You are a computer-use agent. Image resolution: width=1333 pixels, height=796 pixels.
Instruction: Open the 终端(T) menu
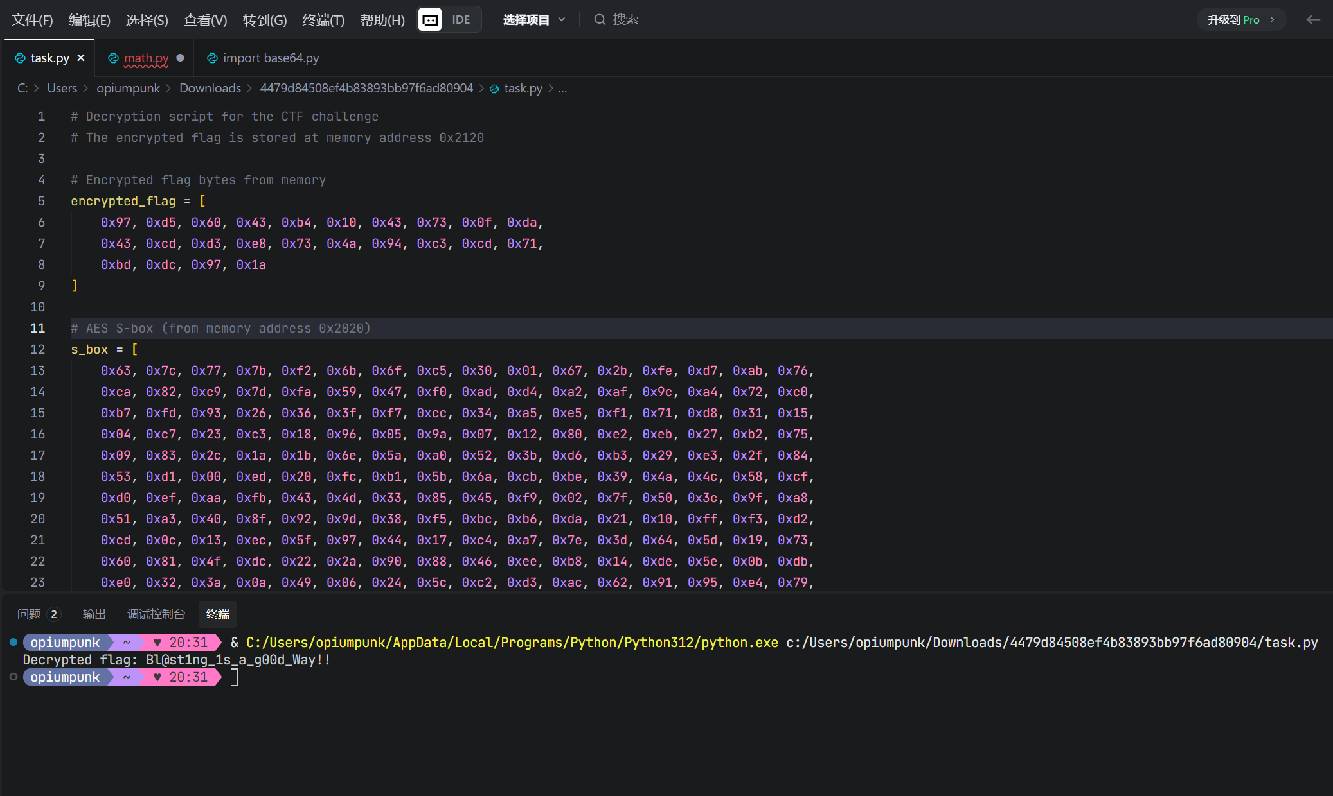coord(323,20)
